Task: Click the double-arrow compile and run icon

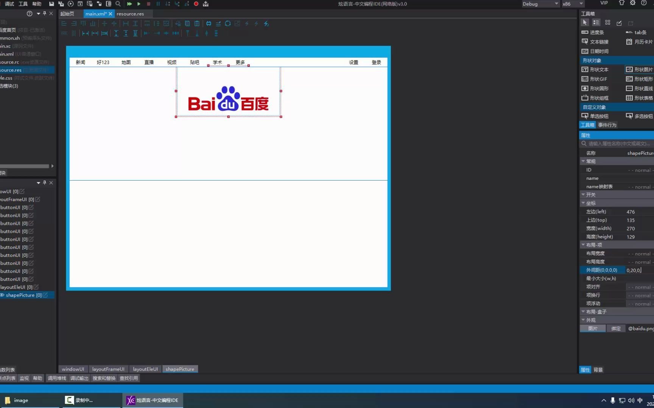Action: click(129, 4)
